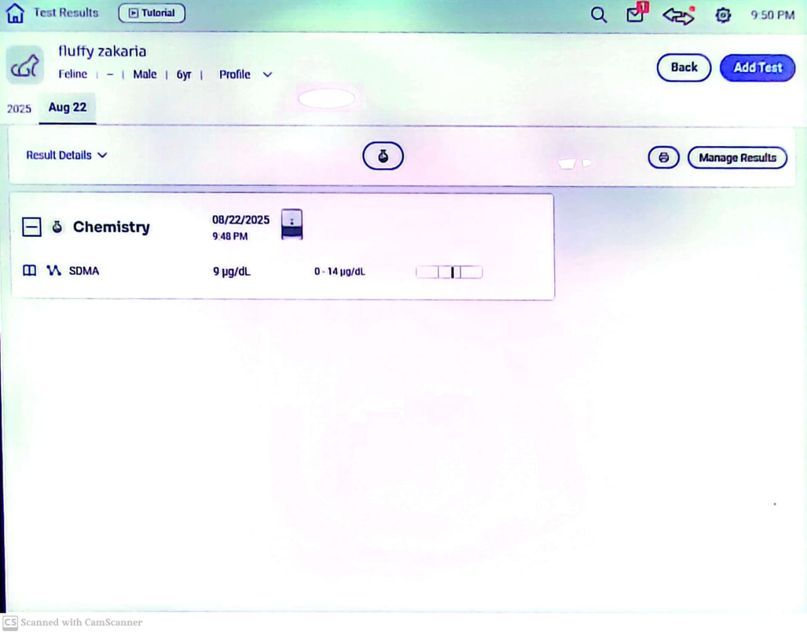The height and width of the screenshot is (634, 807).
Task: Open the search magnifier icon
Action: pos(598,14)
